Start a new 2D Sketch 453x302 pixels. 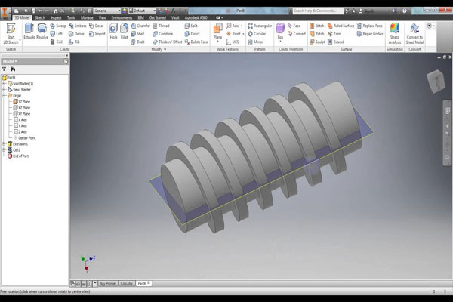pos(11,32)
